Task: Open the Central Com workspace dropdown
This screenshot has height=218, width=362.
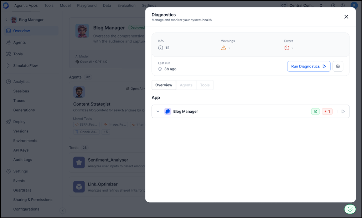Action: coord(301,5)
